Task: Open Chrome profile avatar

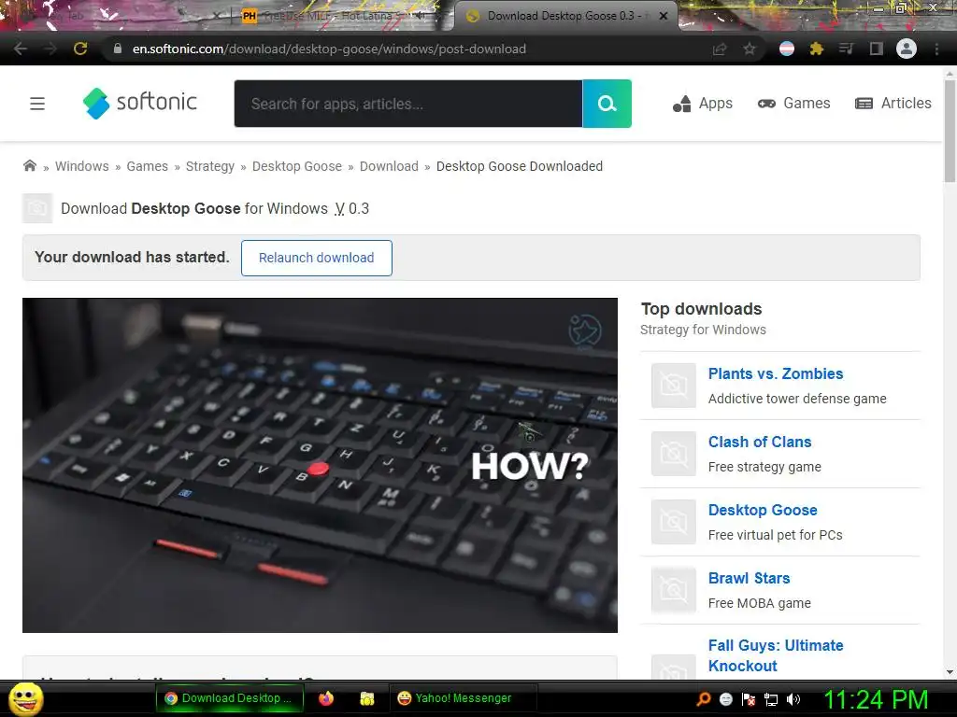Action: coord(907,49)
